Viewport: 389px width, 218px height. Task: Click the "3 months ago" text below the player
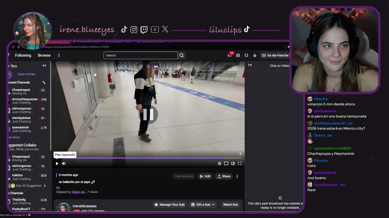click(68, 175)
